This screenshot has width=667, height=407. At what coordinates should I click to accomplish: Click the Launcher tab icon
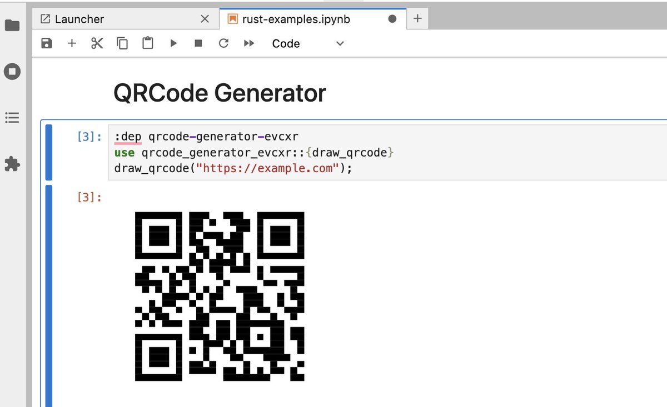point(46,19)
